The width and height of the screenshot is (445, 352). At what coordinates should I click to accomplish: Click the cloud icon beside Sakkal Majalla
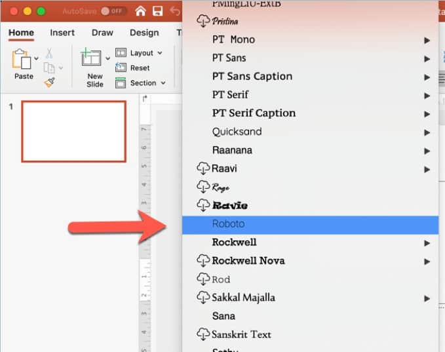(203, 298)
